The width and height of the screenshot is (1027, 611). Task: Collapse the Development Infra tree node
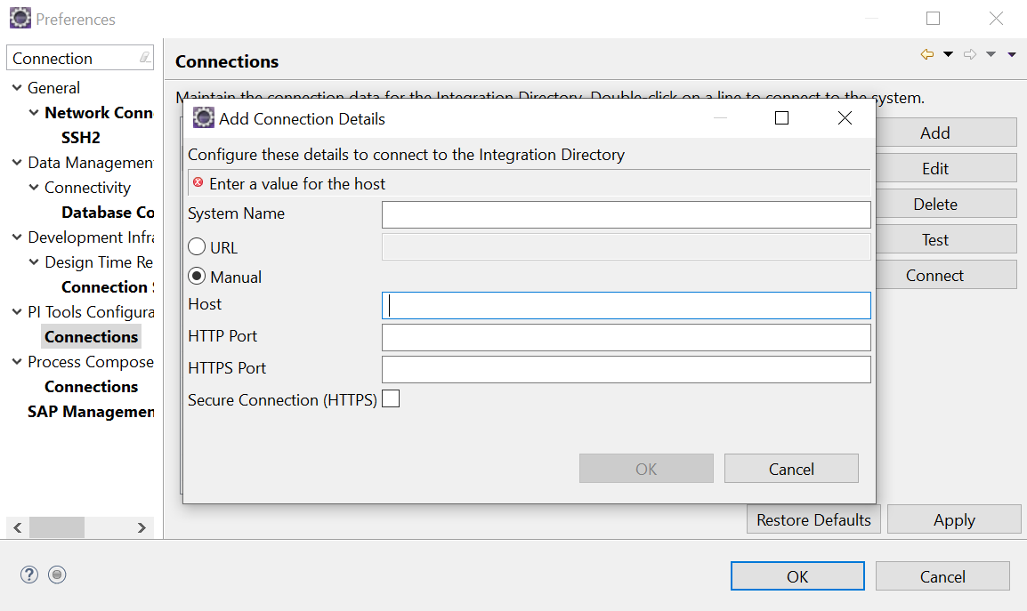(x=17, y=237)
